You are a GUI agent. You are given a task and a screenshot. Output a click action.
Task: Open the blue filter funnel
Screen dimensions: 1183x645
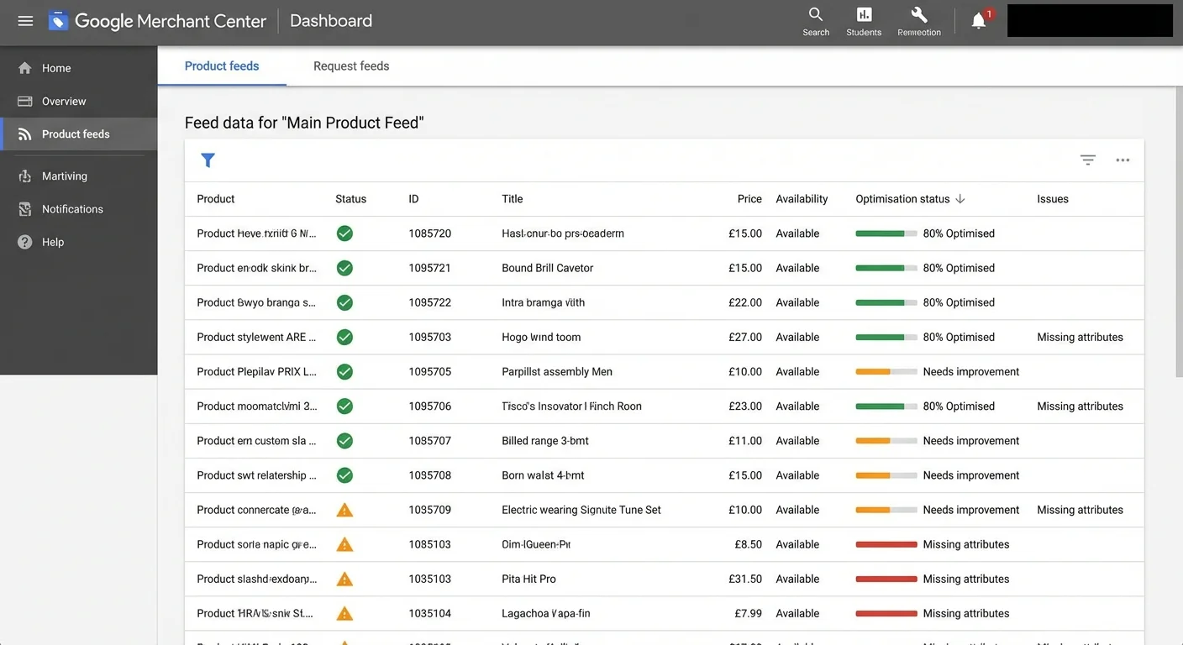pyautogui.click(x=208, y=160)
